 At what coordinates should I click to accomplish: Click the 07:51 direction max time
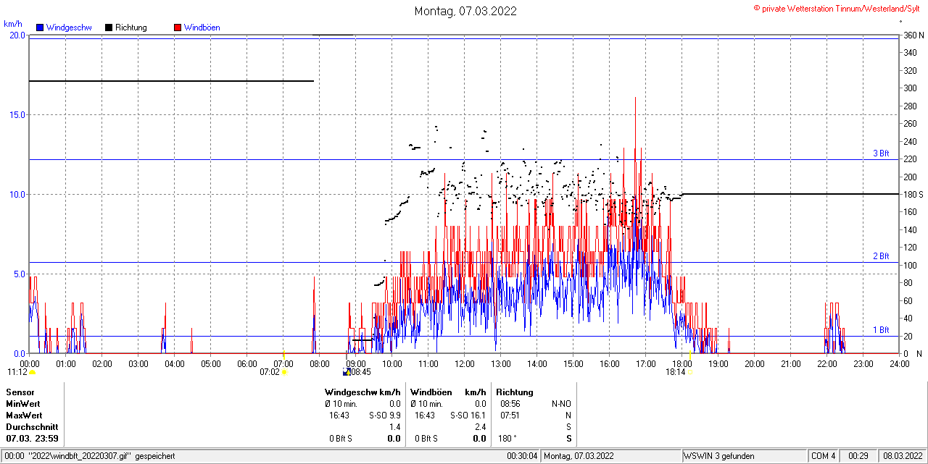tap(510, 416)
